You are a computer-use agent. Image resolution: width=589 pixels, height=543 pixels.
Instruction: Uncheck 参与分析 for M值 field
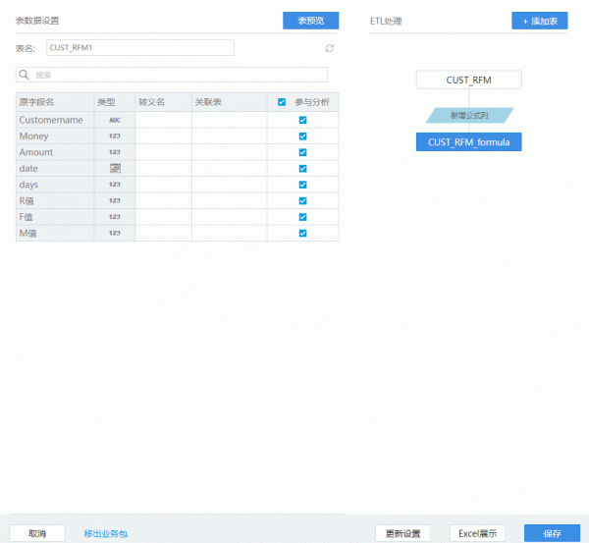(x=302, y=233)
